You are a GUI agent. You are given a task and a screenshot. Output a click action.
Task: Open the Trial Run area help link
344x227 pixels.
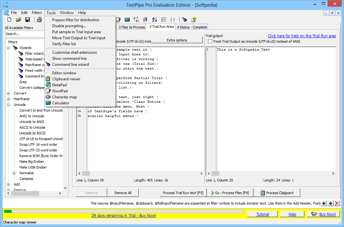pos(302,36)
